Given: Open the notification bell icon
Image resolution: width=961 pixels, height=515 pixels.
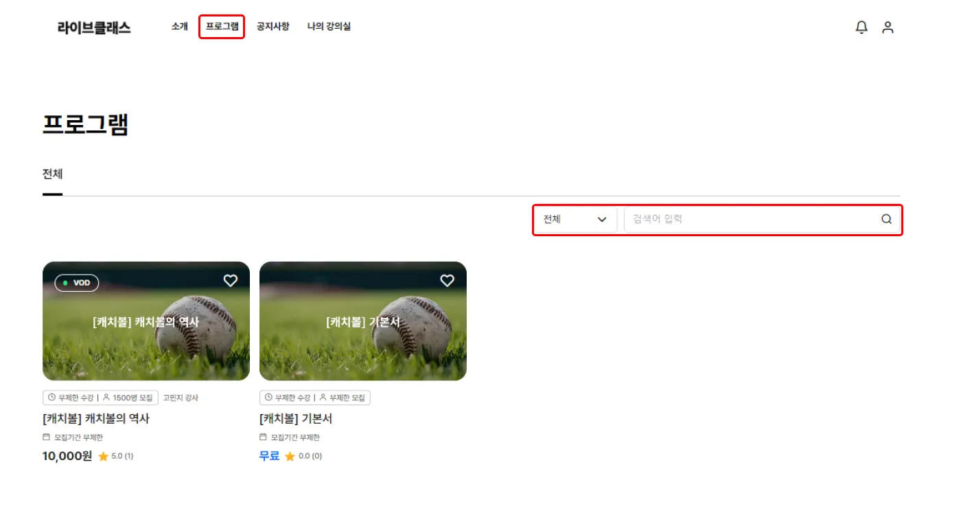Looking at the screenshot, I should point(861,27).
